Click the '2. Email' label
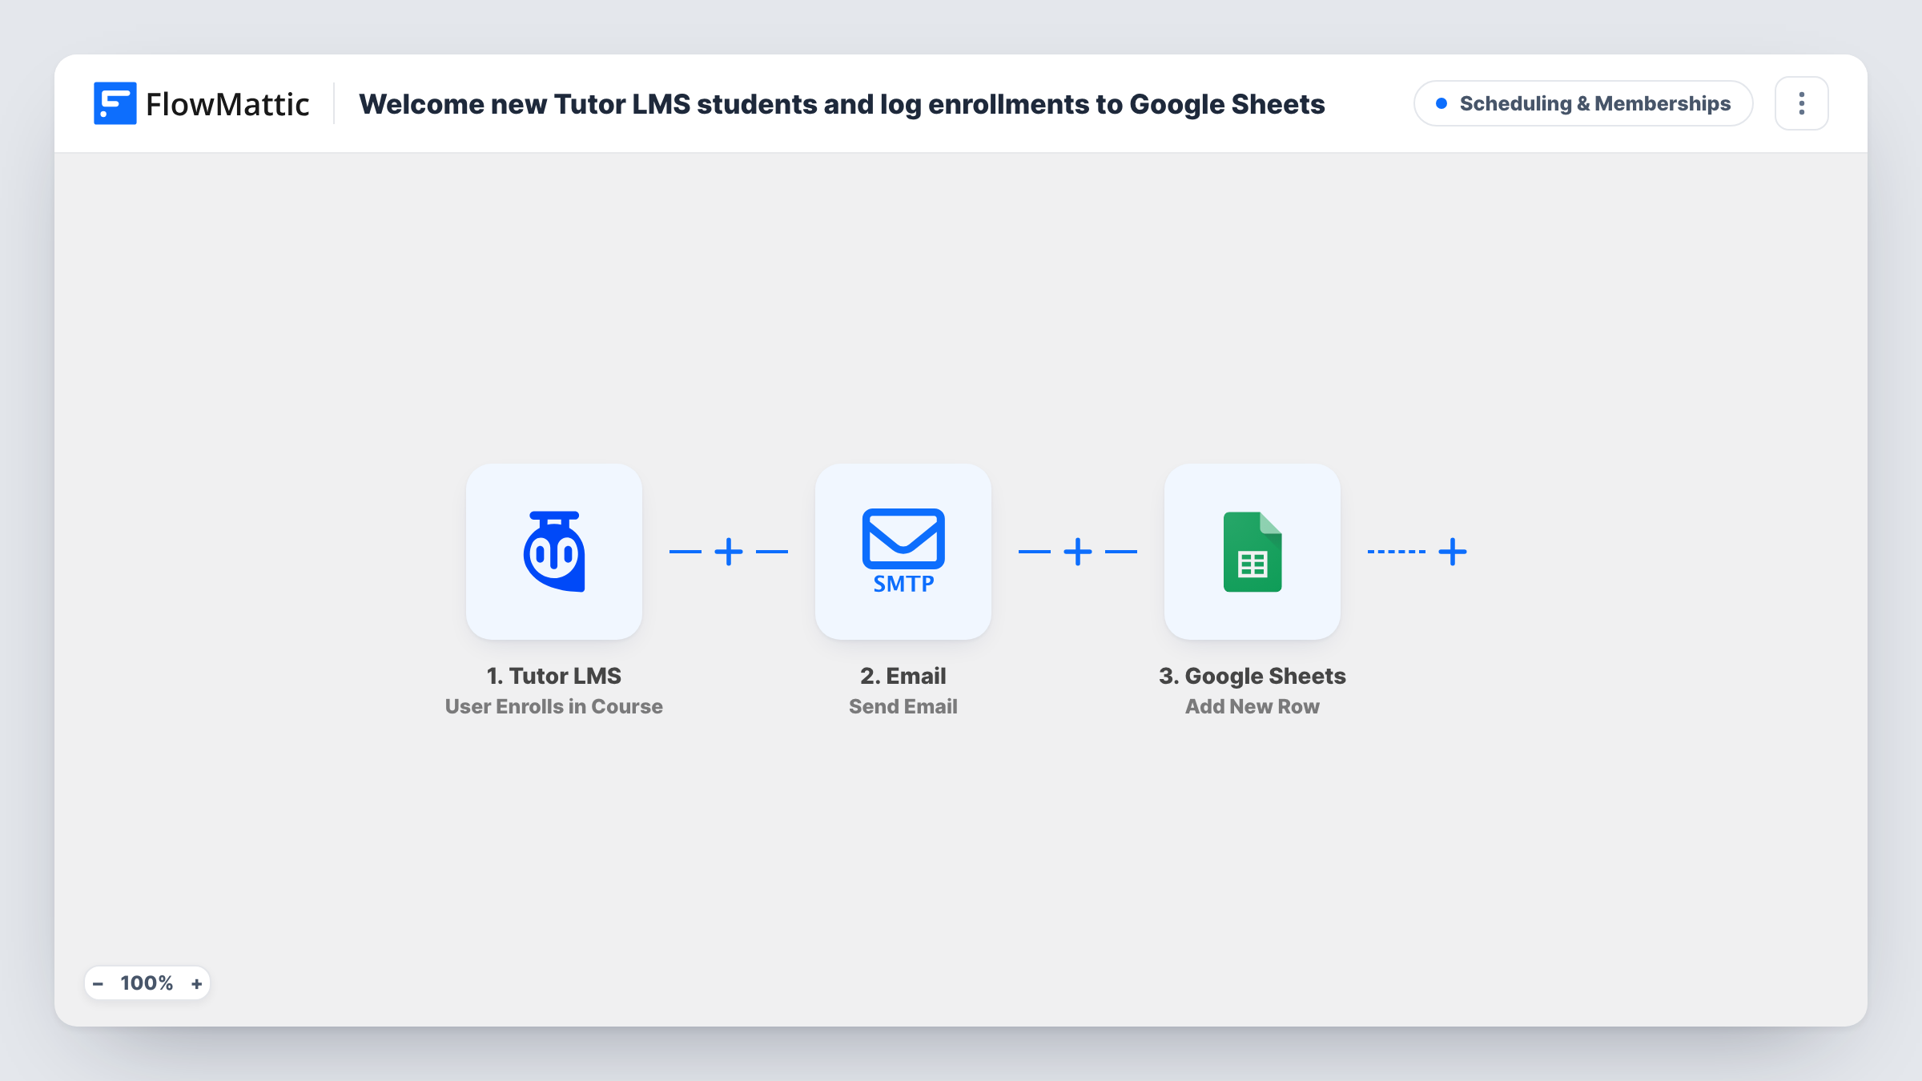Viewport: 1922px width, 1081px height. point(903,676)
